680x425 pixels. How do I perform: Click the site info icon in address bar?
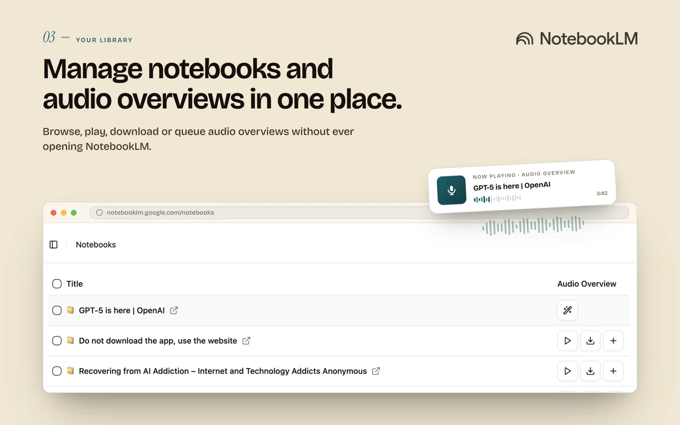click(x=99, y=212)
